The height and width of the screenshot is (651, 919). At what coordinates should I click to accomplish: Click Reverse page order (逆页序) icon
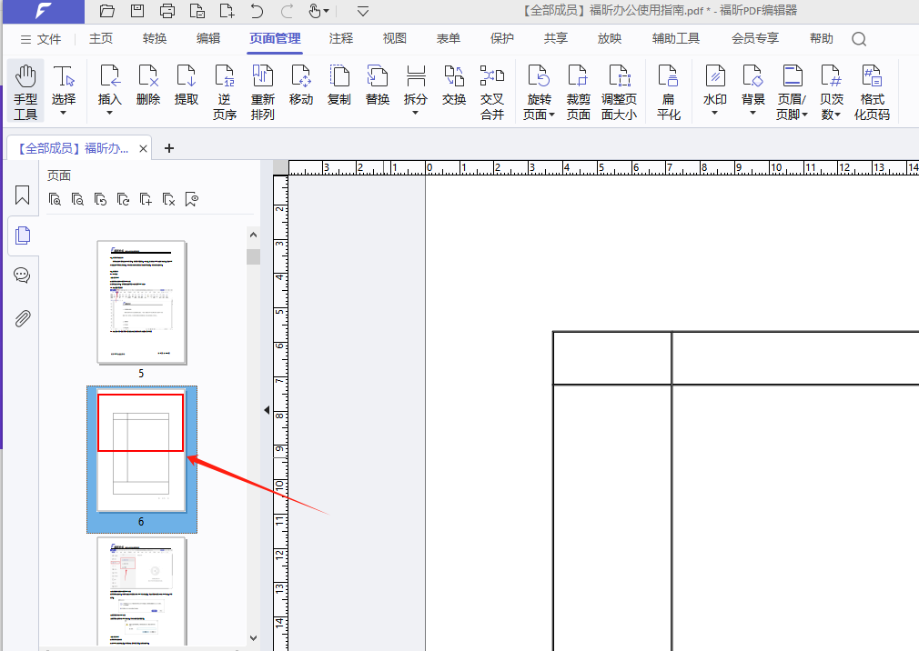224,91
